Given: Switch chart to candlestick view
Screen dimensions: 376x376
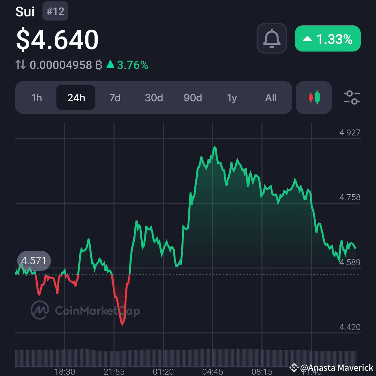Looking at the screenshot, I should click(x=313, y=98).
